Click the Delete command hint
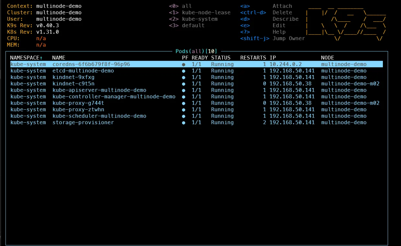401x246 pixels. [x=282, y=13]
